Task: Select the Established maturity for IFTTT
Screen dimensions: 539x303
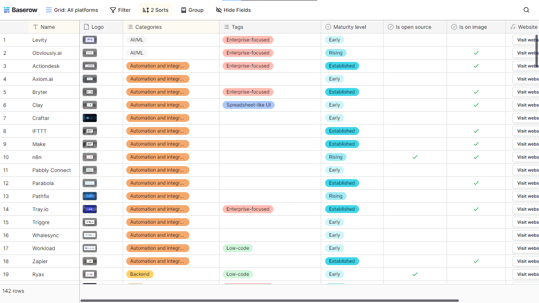Action: point(342,131)
